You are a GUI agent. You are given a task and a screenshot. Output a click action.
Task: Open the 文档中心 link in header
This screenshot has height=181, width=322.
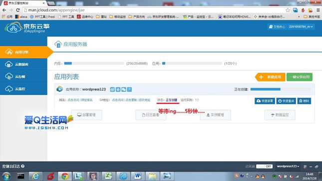[x=277, y=27]
